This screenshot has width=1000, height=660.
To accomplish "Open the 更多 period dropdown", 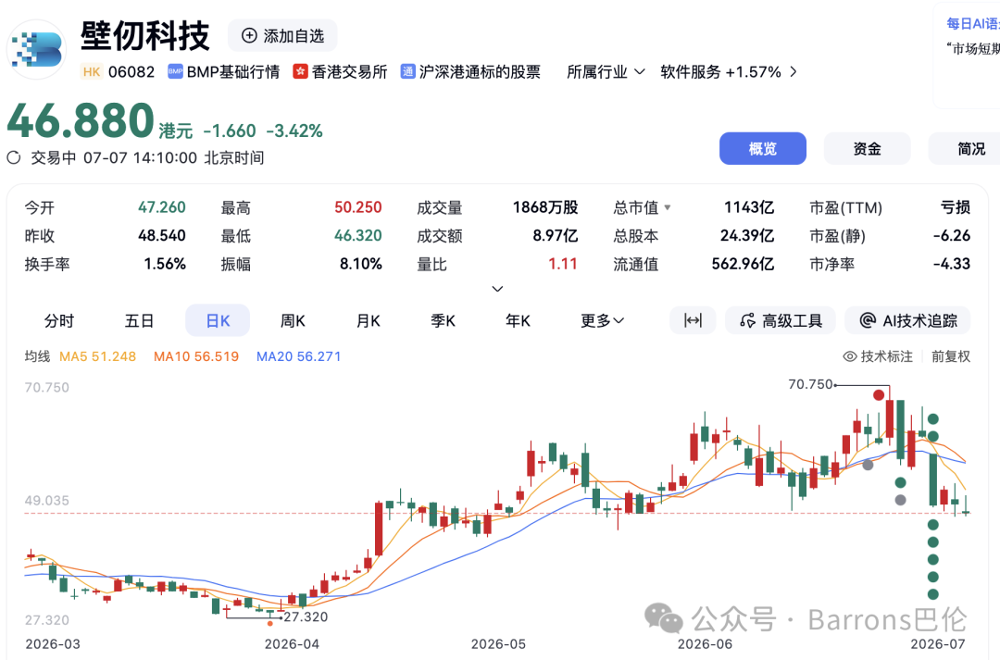I will 602,321.
